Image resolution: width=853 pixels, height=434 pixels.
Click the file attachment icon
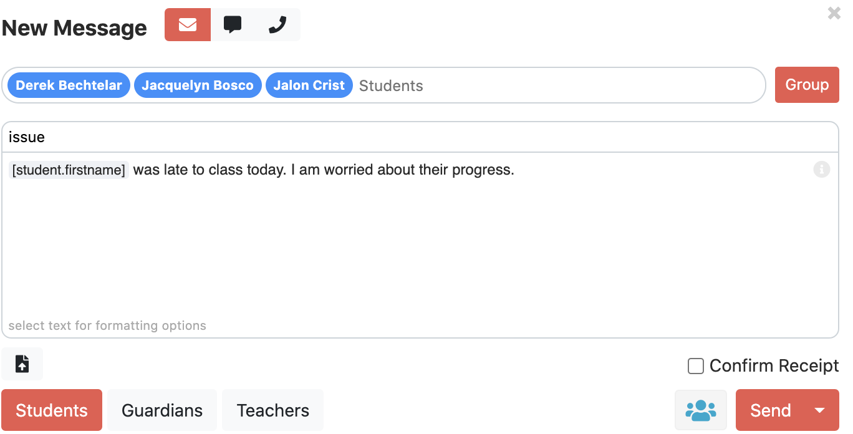(22, 364)
